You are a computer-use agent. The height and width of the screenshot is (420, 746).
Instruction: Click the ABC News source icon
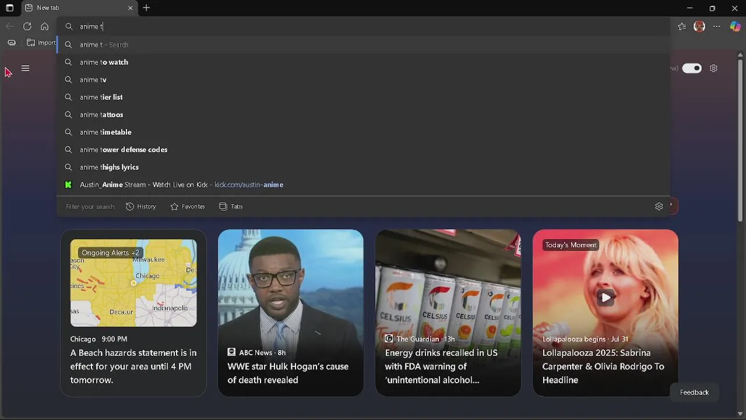coord(231,352)
